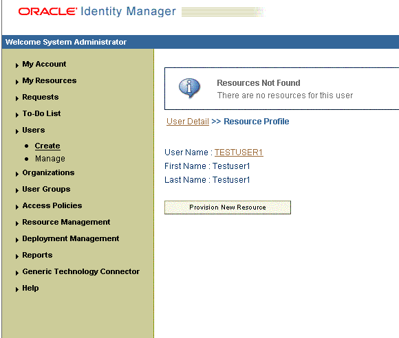
Task: Open Deployment Management menu
Action: pos(71,238)
